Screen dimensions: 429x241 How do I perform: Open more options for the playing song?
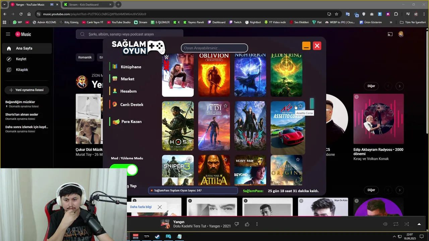[257, 224]
